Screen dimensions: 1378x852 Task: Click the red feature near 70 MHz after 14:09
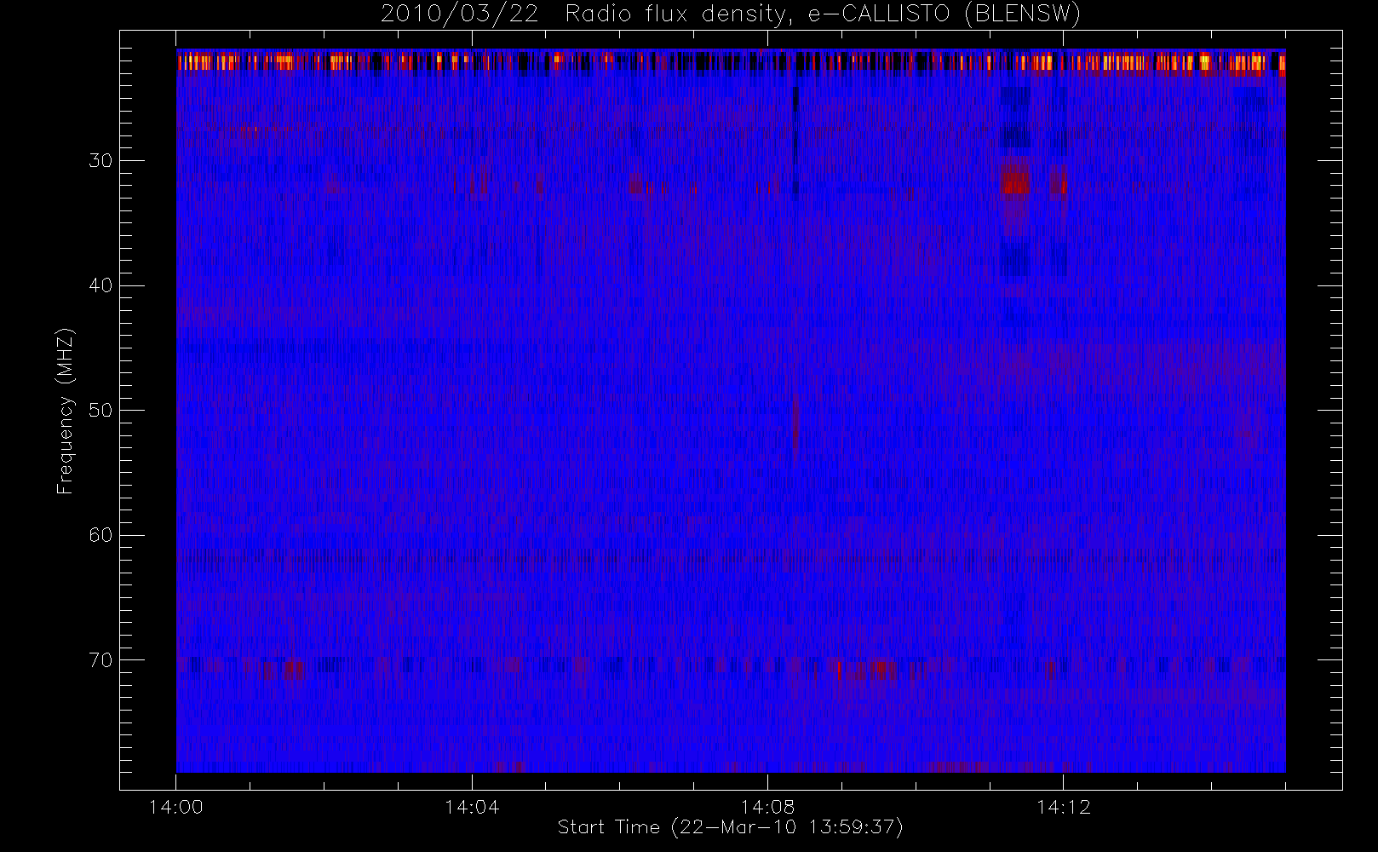(869, 670)
